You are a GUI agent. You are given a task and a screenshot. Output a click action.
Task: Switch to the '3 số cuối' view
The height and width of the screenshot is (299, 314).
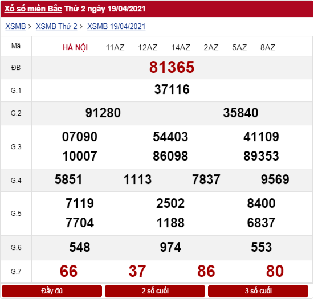point(258,291)
